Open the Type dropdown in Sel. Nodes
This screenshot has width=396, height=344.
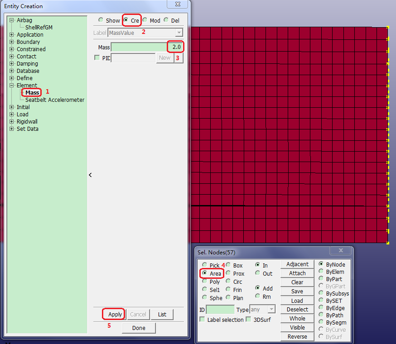(x=271, y=310)
